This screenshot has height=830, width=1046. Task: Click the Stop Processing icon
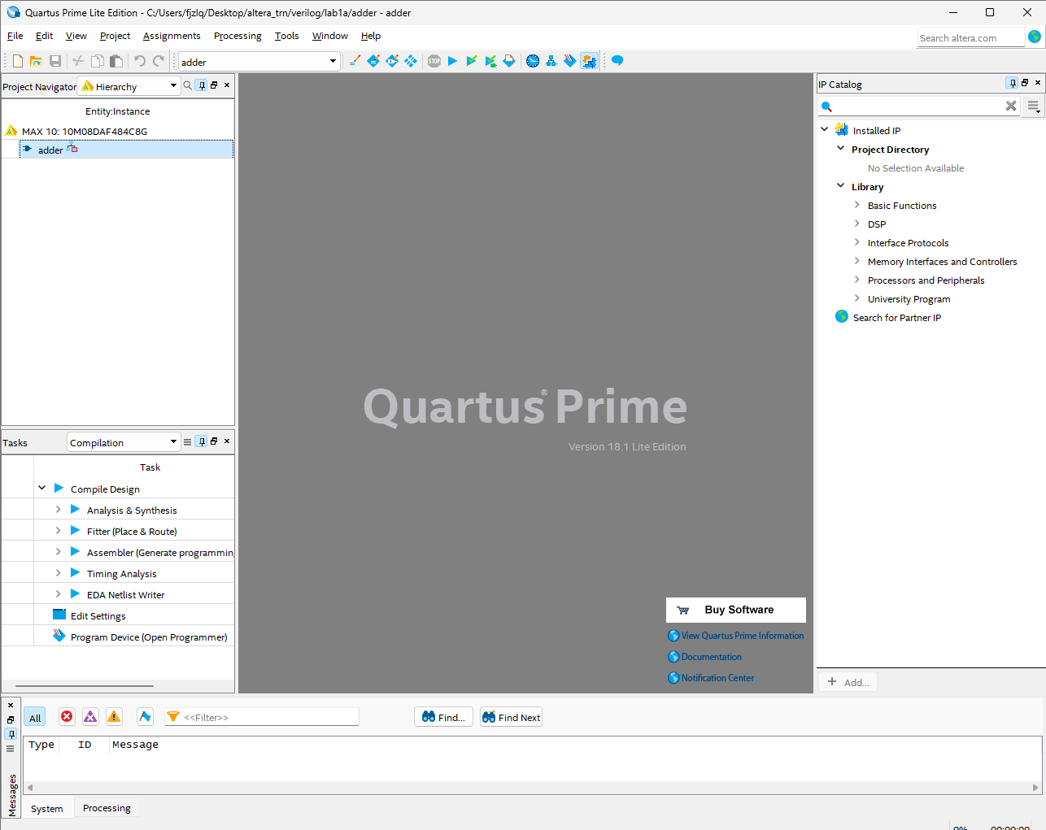pos(434,61)
